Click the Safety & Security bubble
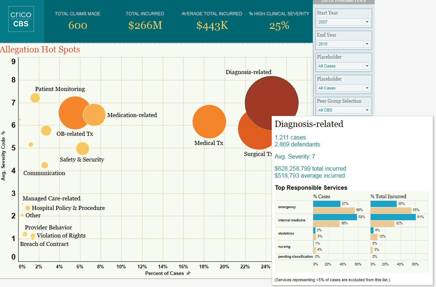This screenshot has width=436, height=287. click(x=82, y=149)
